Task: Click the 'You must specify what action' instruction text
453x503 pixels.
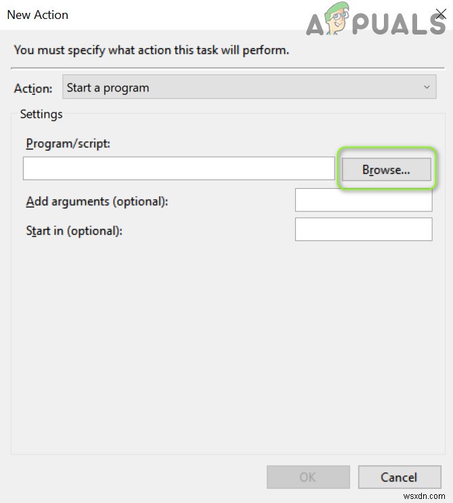Action: click(151, 50)
